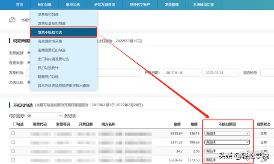Select 海关缴款书采集 menu entry

point(50,41)
